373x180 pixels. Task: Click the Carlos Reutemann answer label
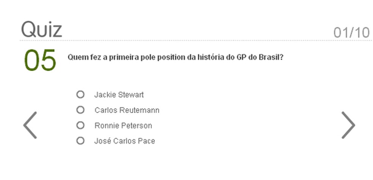(127, 110)
